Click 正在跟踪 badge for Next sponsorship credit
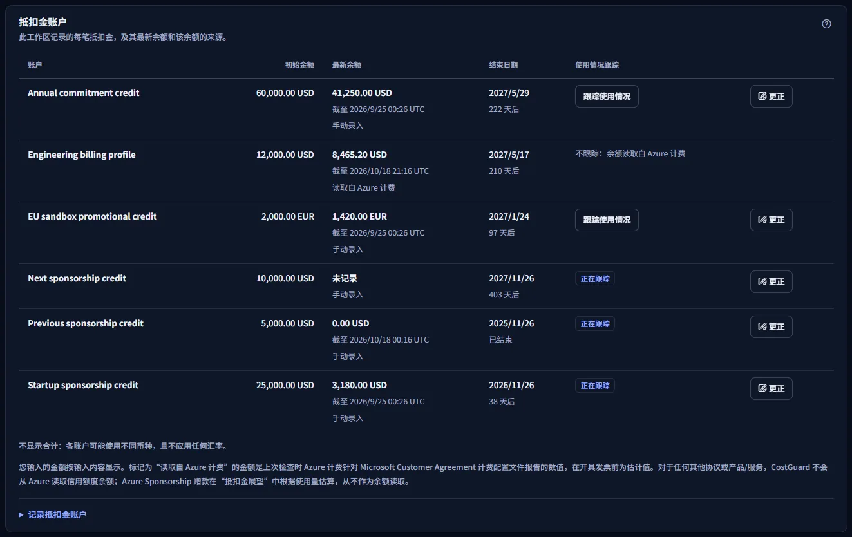This screenshot has width=852, height=537. (595, 279)
